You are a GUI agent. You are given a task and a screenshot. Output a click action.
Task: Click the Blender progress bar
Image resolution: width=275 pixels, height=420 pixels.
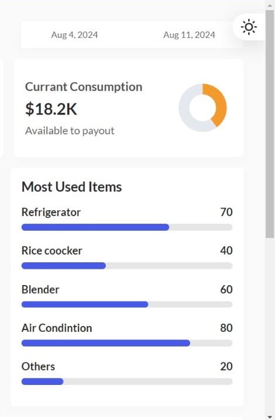pyautogui.click(x=127, y=304)
